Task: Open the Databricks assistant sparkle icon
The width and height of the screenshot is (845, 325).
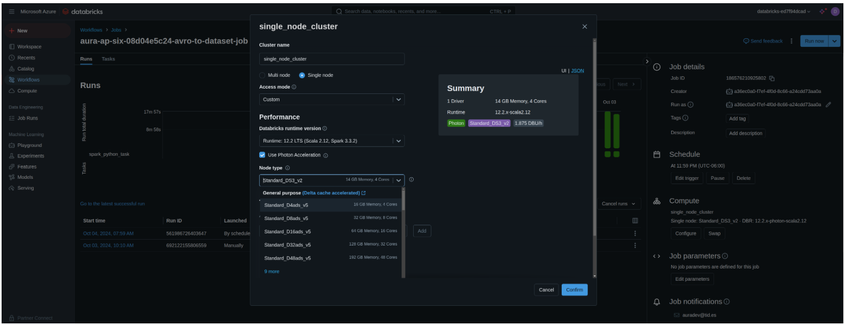Action: pyautogui.click(x=823, y=11)
